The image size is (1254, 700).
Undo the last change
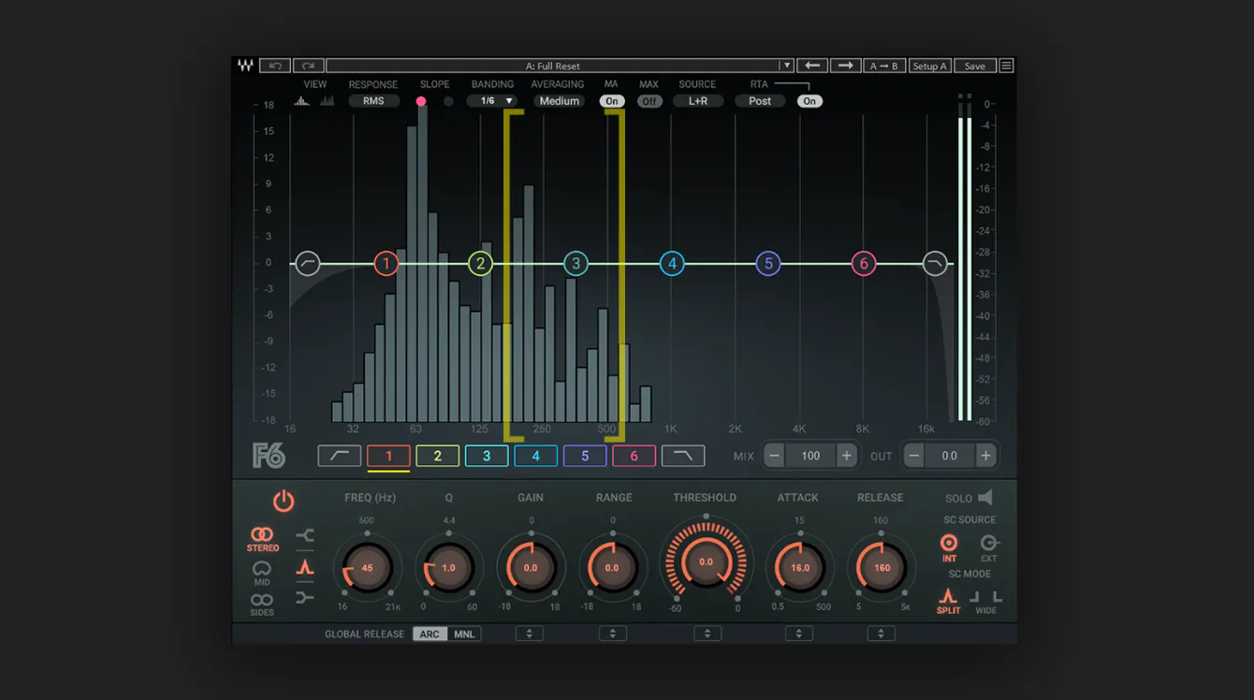tap(275, 66)
